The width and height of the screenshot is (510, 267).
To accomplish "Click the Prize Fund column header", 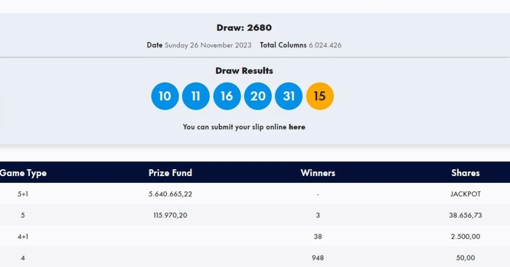I will [170, 172].
